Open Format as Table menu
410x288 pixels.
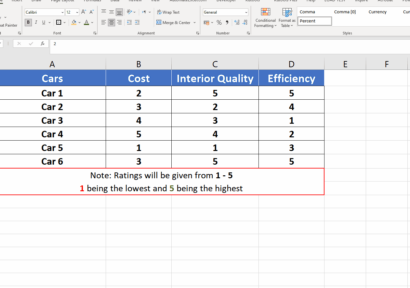(x=287, y=18)
